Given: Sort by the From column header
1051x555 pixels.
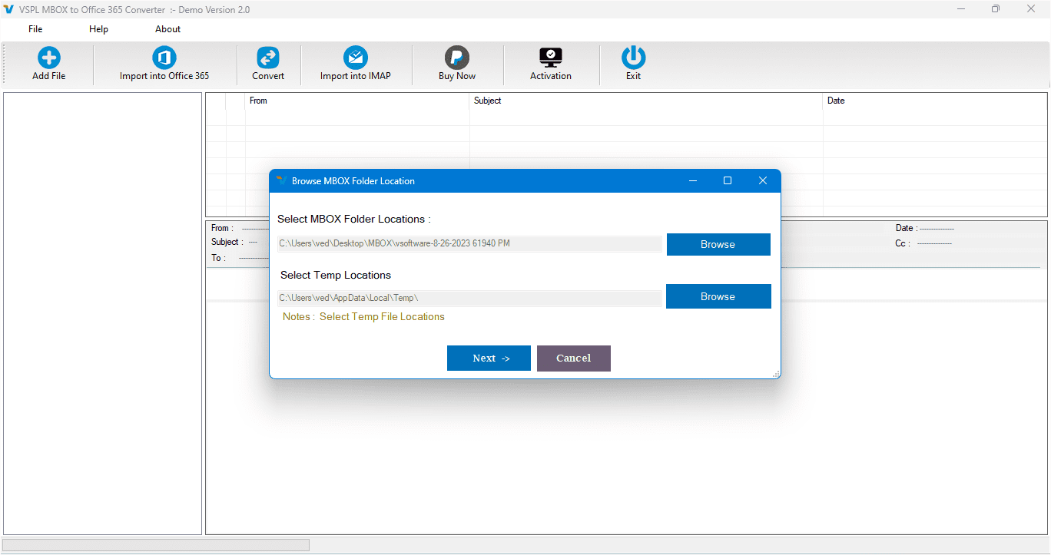Looking at the screenshot, I should tap(357, 101).
